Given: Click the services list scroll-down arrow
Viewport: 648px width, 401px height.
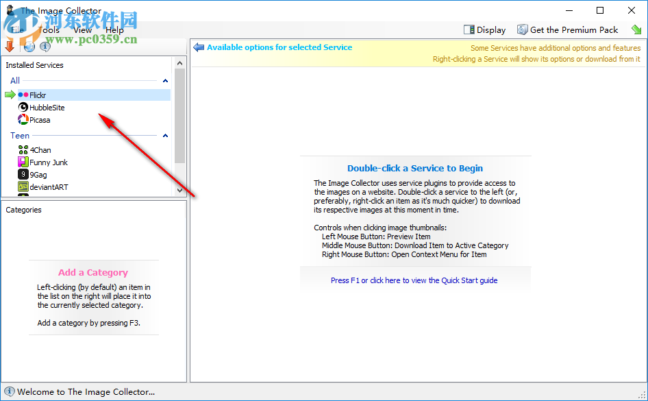Looking at the screenshot, I should (179, 190).
